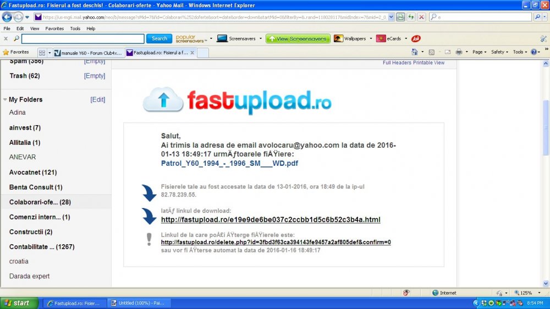
Task: Open the View menu
Action: coord(35,29)
